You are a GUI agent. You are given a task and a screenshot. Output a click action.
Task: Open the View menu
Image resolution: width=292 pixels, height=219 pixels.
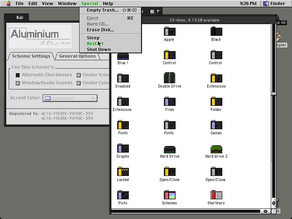click(47, 3)
